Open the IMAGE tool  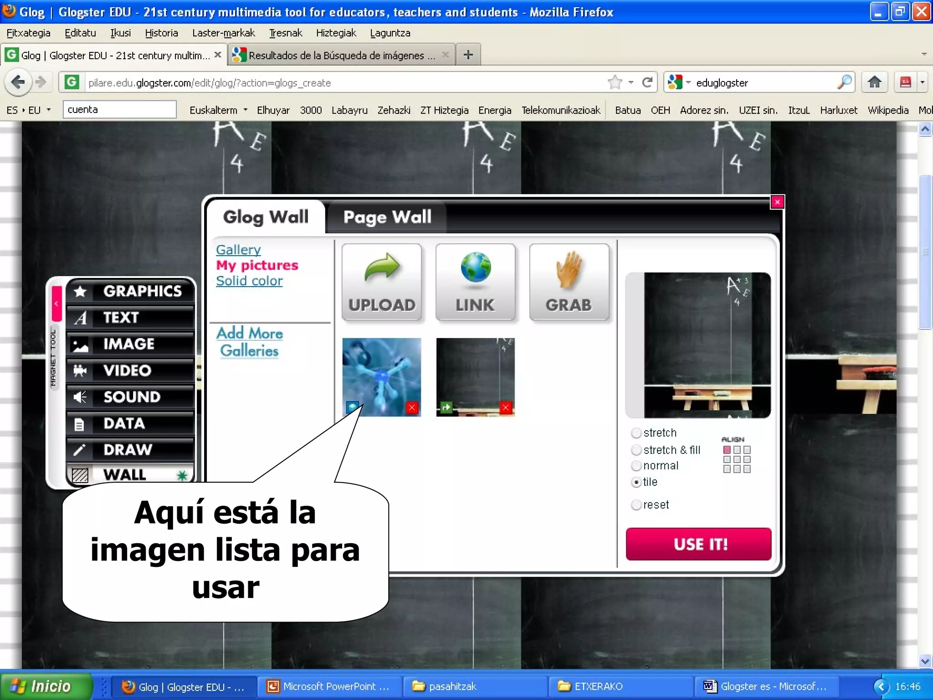pos(131,344)
